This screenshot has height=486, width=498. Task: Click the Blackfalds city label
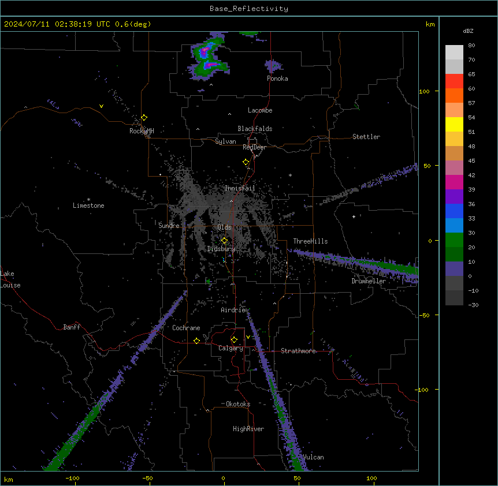[255, 129]
